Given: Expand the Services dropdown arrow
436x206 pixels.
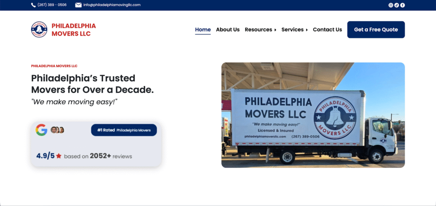Looking at the screenshot, I should pos(307,30).
